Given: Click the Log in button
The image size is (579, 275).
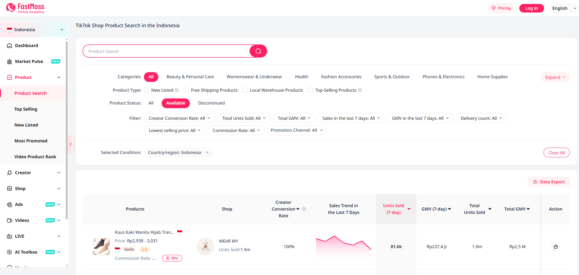Looking at the screenshot, I should 532,8.
